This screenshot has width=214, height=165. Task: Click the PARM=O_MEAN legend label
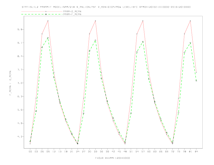coord(72,11)
